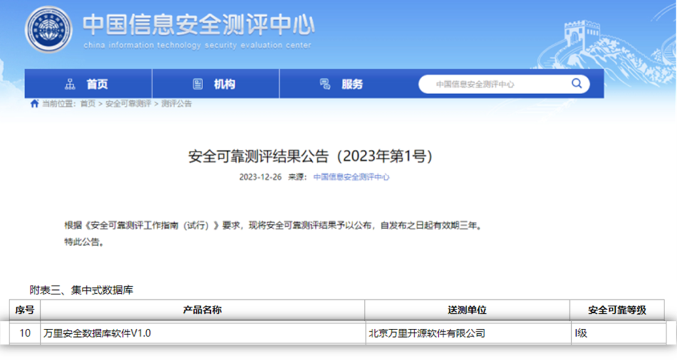Click the 服务 chat icon in navigation
The height and width of the screenshot is (362, 677).
(325, 84)
